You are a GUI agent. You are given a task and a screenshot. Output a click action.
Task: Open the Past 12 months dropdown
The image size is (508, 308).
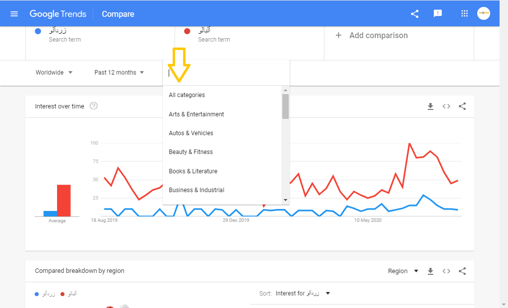119,72
